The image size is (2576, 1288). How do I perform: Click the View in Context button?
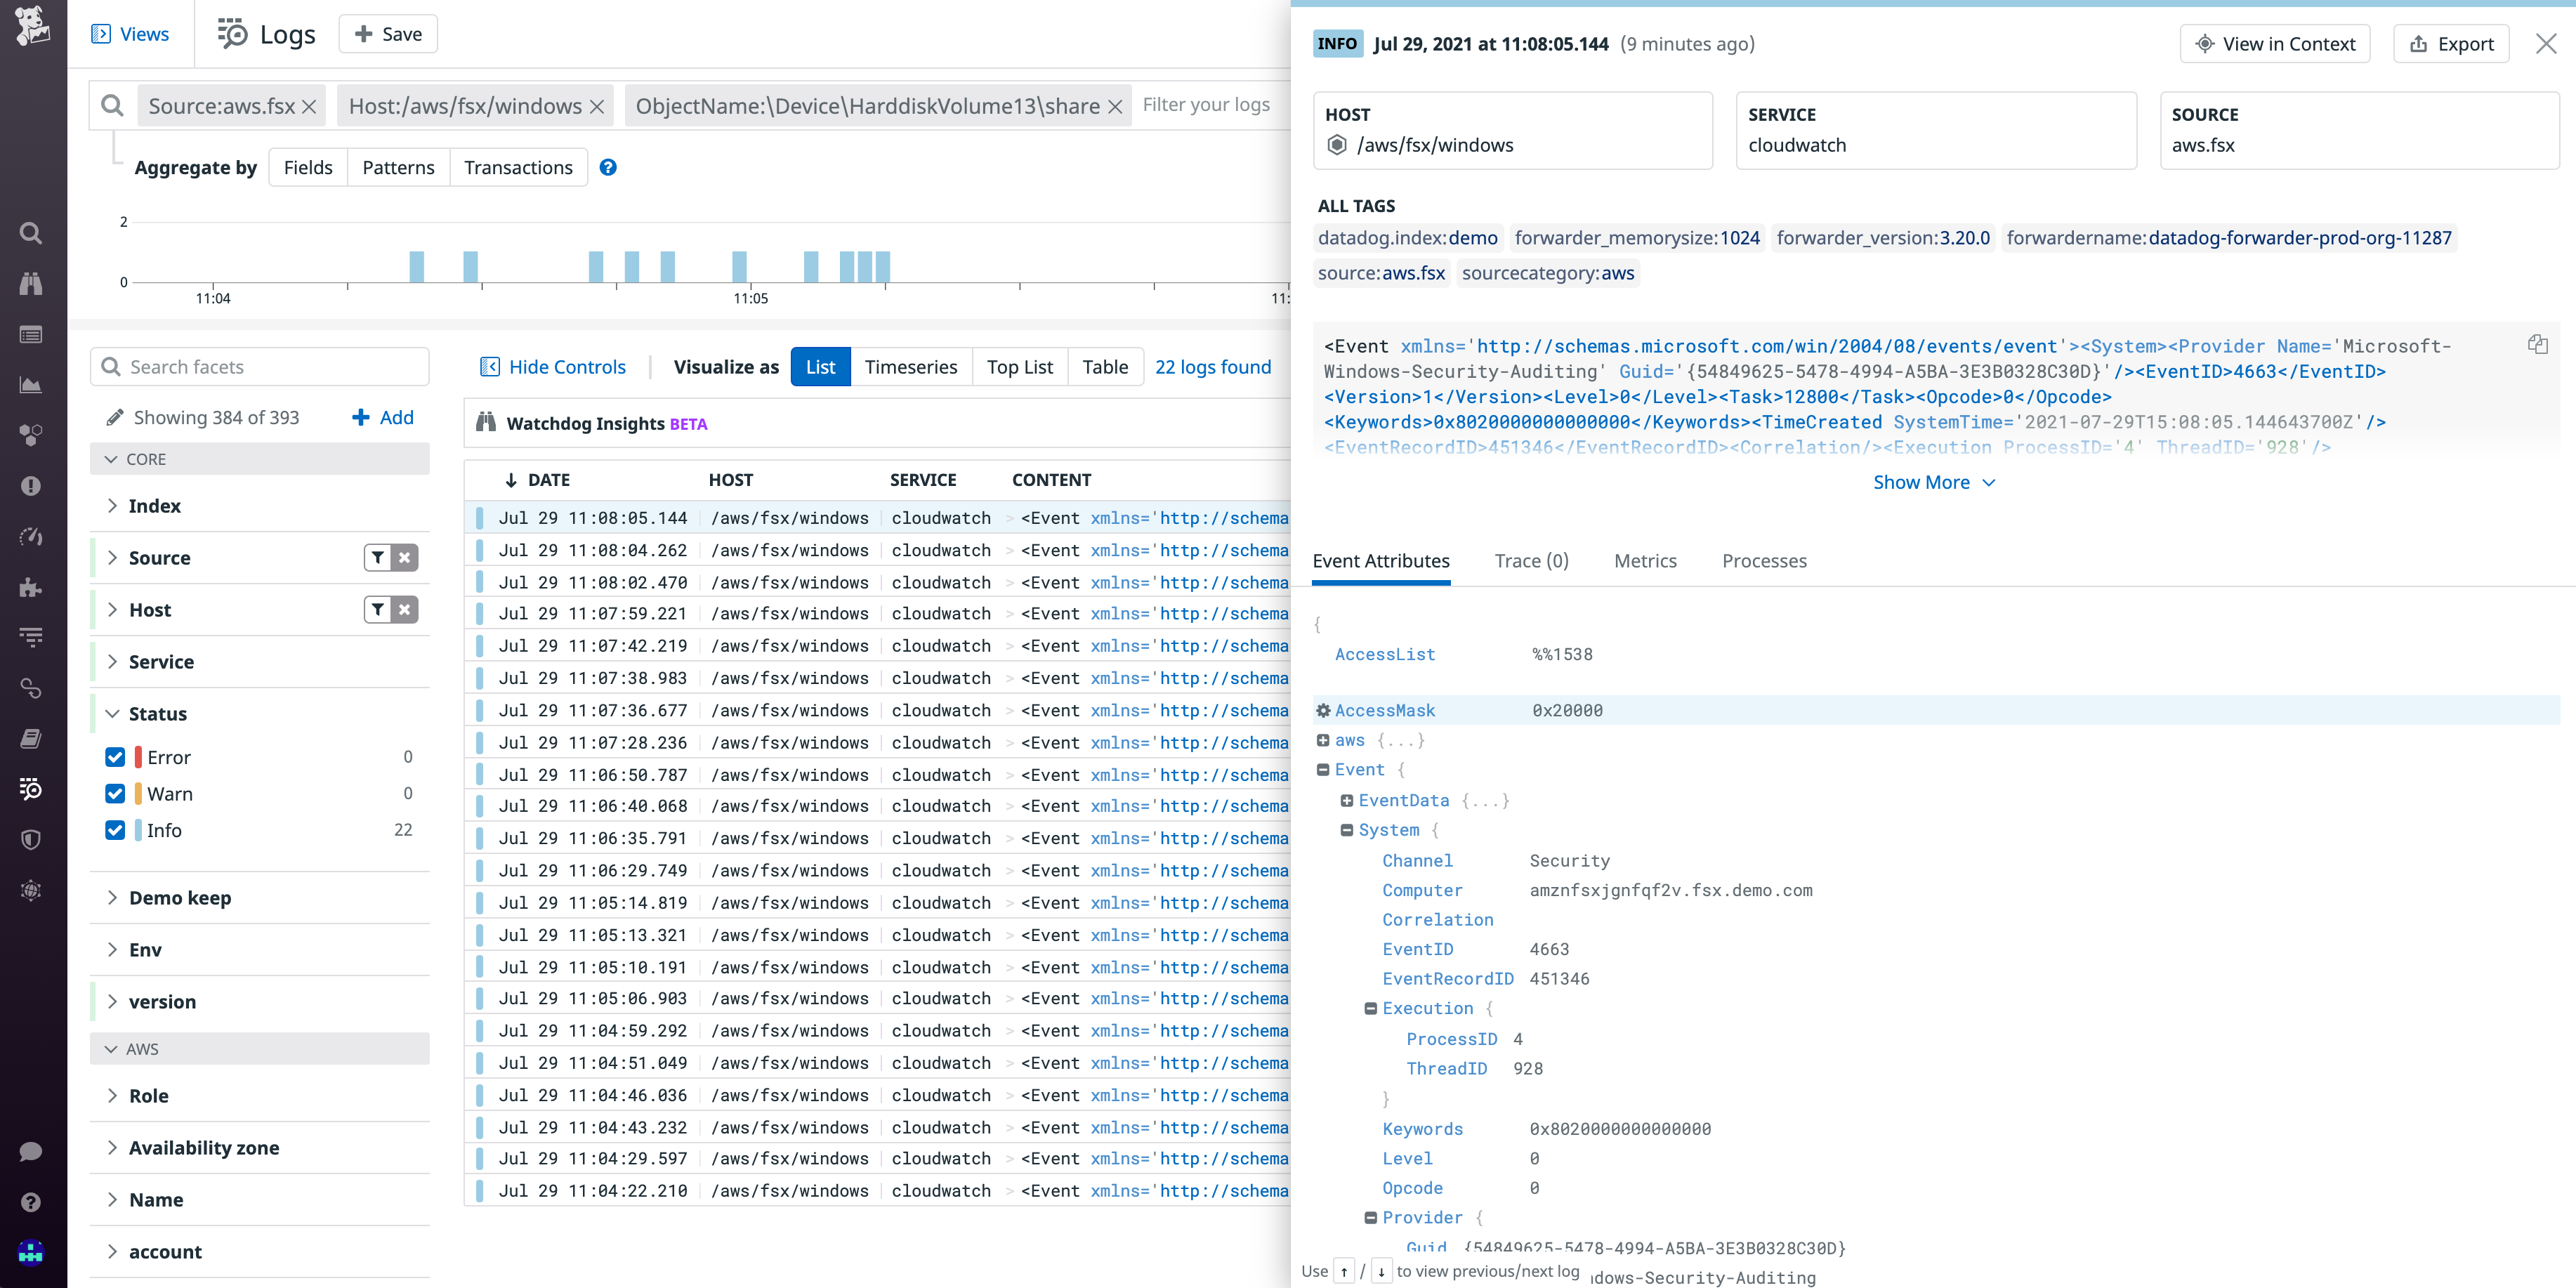[x=2275, y=43]
